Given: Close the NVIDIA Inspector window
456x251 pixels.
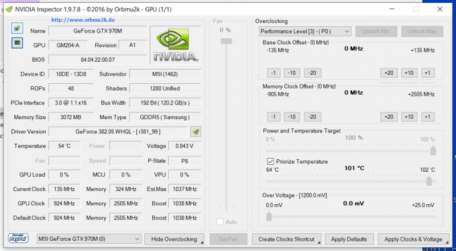Looking at the screenshot, I should point(440,9).
